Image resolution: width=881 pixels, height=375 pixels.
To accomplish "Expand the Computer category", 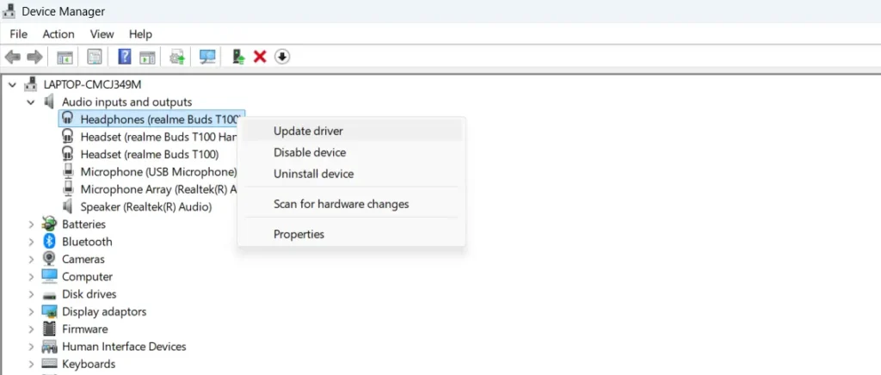I will (x=32, y=277).
